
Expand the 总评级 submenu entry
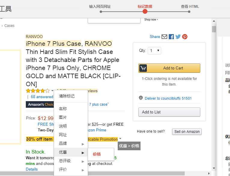(x=71, y=161)
